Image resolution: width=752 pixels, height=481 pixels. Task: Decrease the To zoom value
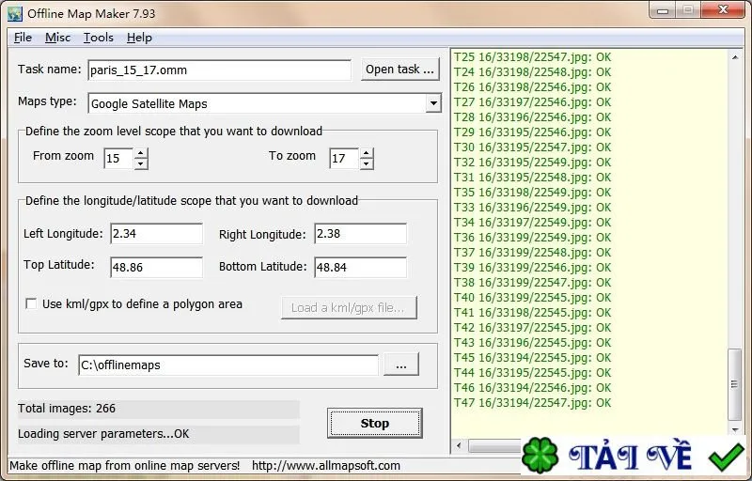367,163
